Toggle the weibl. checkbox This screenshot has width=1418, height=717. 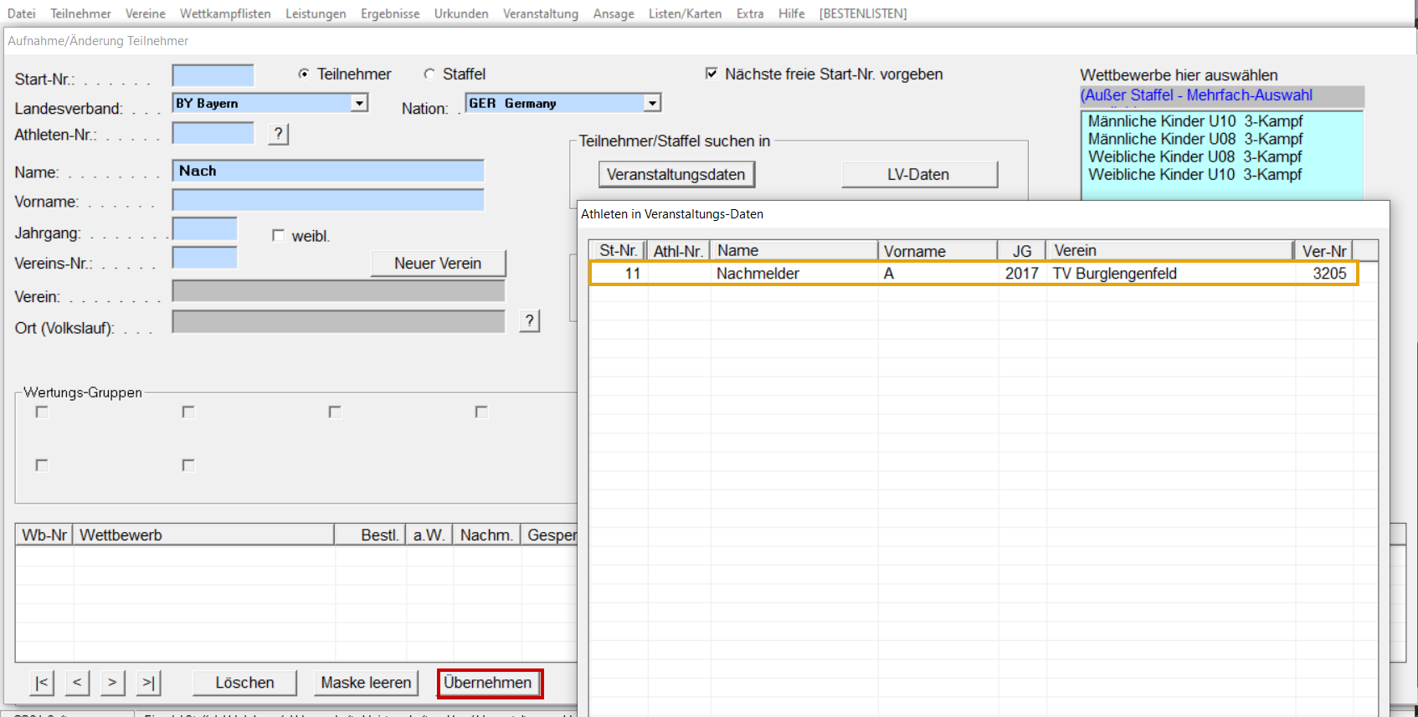(278, 236)
